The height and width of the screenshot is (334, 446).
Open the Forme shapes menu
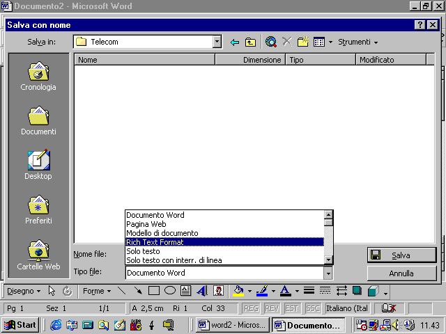pyautogui.click(x=97, y=291)
